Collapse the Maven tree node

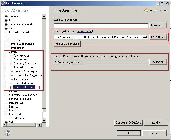coord(6,52)
